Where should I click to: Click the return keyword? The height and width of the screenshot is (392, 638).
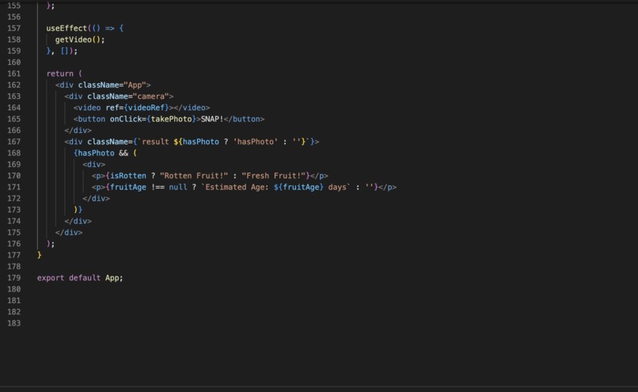[x=60, y=74]
